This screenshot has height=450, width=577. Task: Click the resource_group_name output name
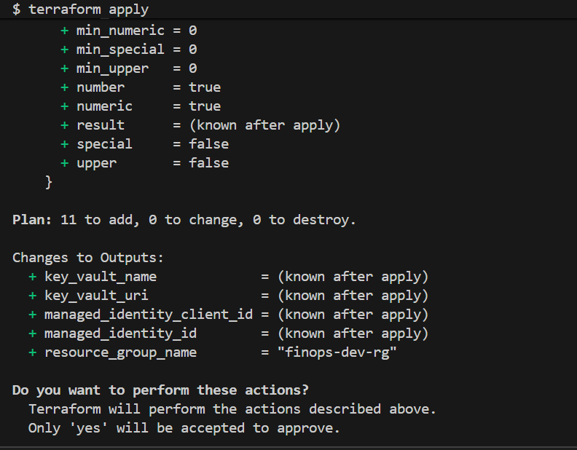point(120,352)
